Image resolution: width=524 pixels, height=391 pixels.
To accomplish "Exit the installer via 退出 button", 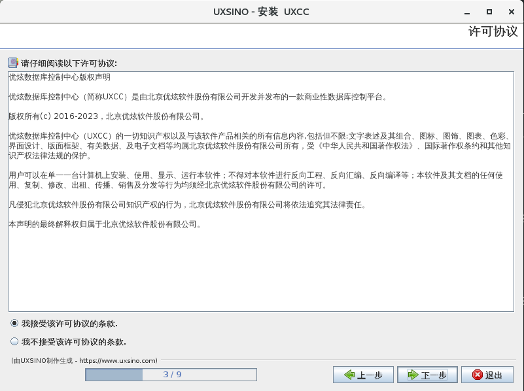I will click(487, 375).
